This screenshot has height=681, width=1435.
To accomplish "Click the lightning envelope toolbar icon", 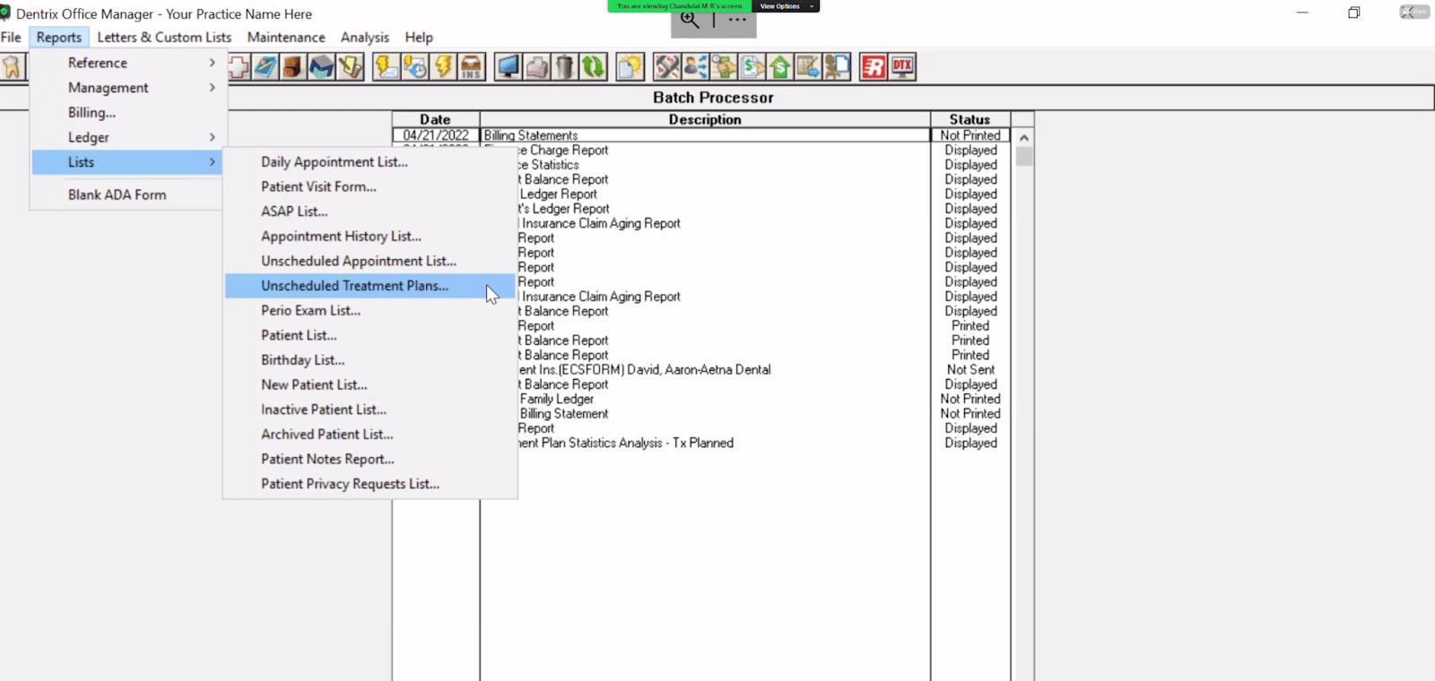I will tap(387, 67).
